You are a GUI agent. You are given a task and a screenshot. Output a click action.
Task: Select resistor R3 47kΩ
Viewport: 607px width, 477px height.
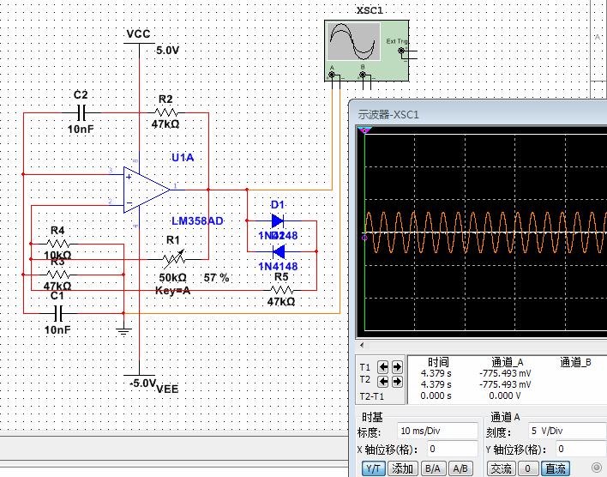pyautogui.click(x=57, y=275)
